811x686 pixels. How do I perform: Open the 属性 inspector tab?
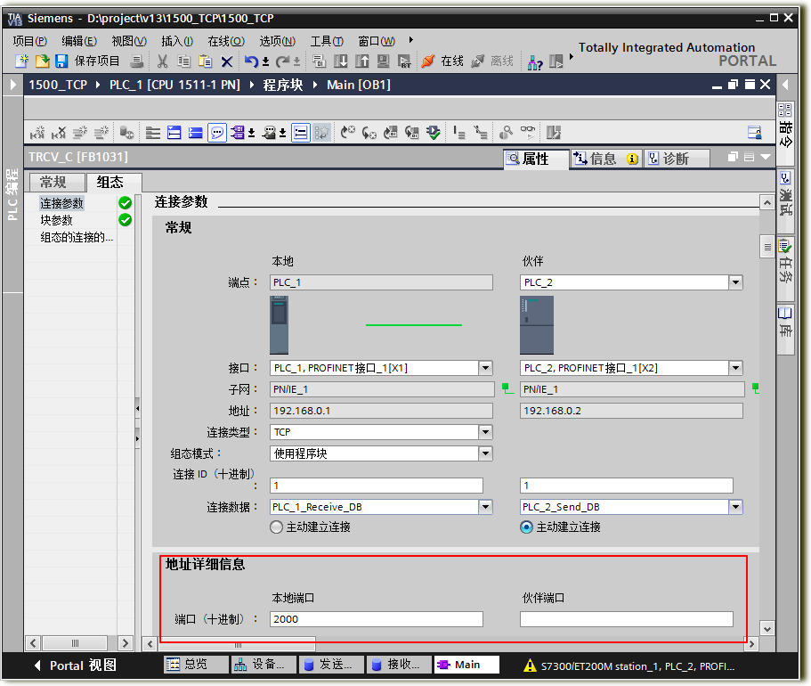point(536,159)
